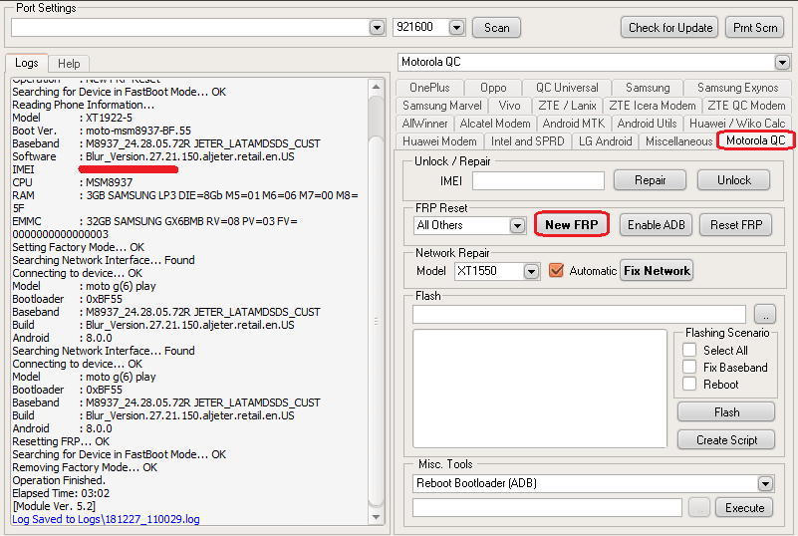Click Log Saved to Logs\181227_110029.log text

(x=106, y=519)
